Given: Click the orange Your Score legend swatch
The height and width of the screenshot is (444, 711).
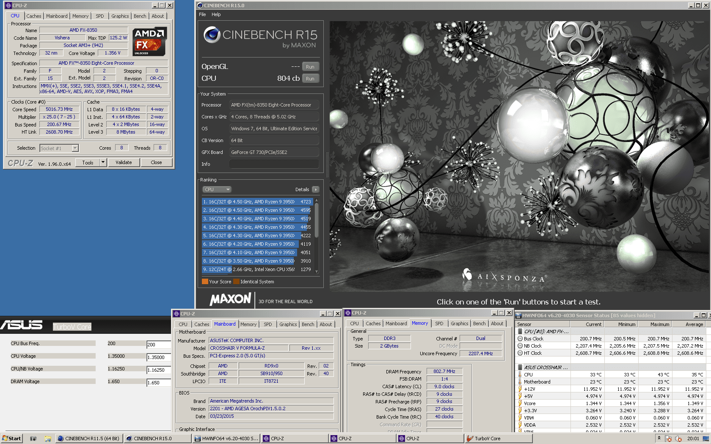Looking at the screenshot, I should coord(205,282).
